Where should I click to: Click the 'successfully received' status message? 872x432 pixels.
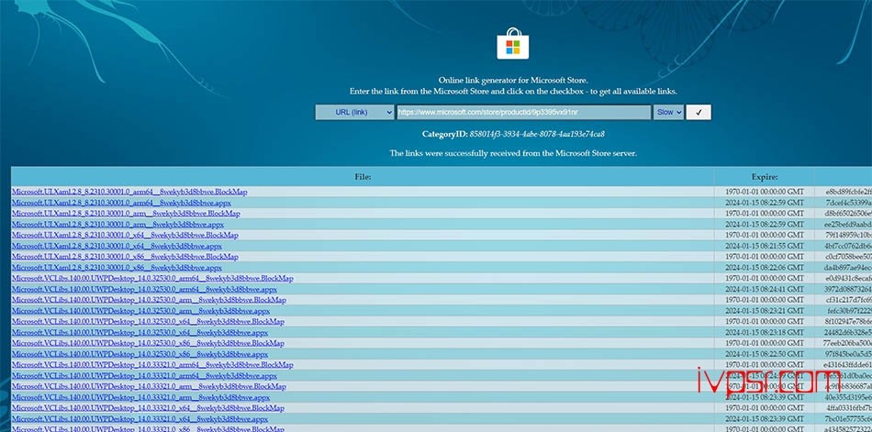click(x=513, y=153)
